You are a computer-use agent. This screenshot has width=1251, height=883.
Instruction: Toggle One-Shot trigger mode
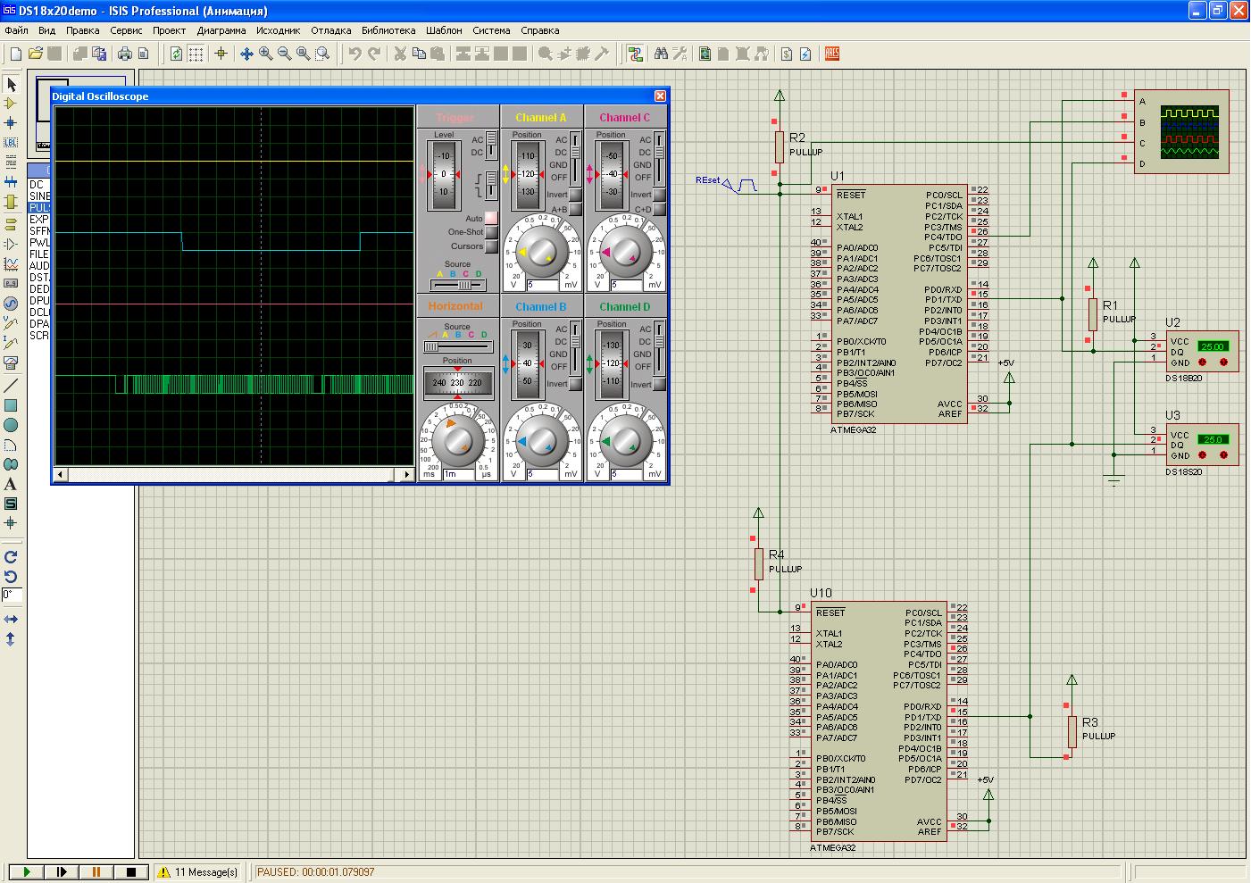(491, 232)
